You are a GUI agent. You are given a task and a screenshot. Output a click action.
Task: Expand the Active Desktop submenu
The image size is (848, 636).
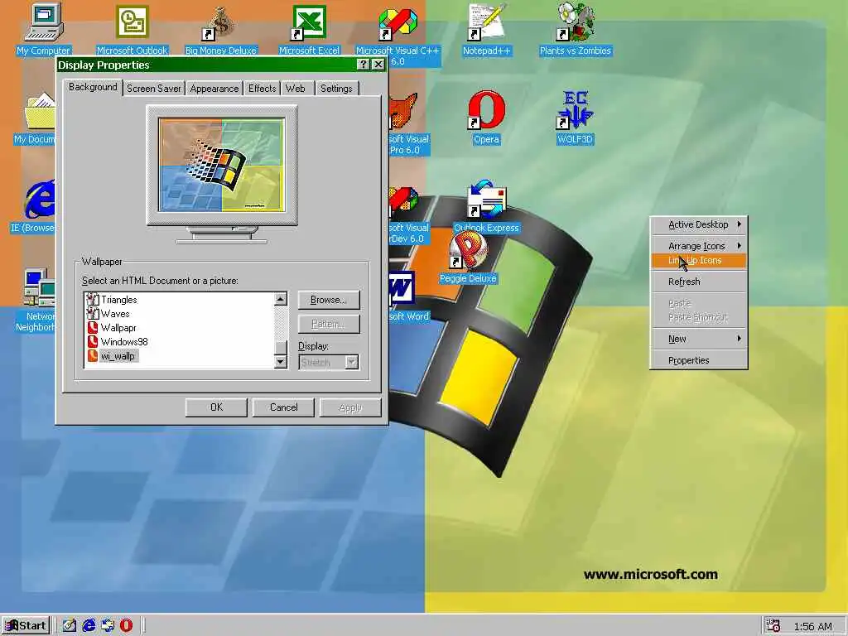click(699, 224)
